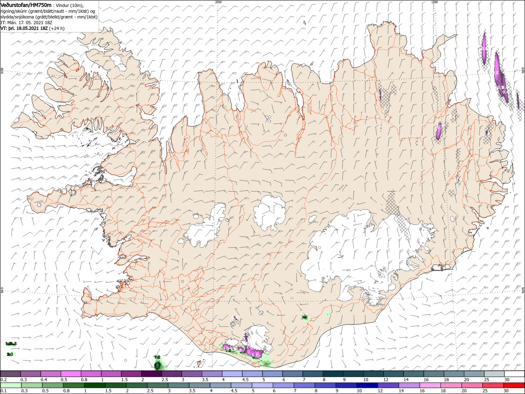This screenshot has width=525, height=394.
Task: Click the 10 label in the upper legend
Action: pyautogui.click(x=365, y=380)
